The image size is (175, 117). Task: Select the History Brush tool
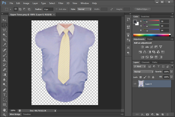[x=4, y=65]
